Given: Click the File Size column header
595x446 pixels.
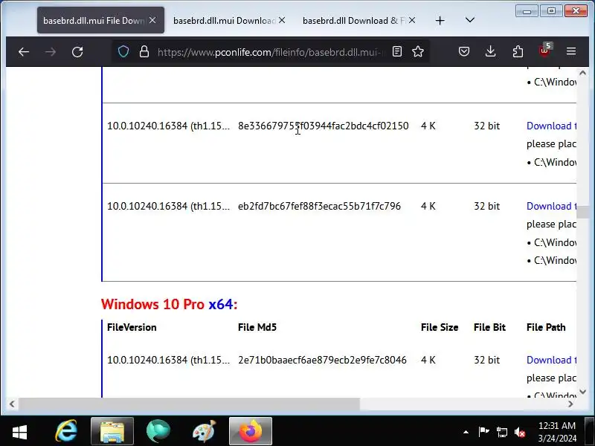Looking at the screenshot, I should [440, 327].
